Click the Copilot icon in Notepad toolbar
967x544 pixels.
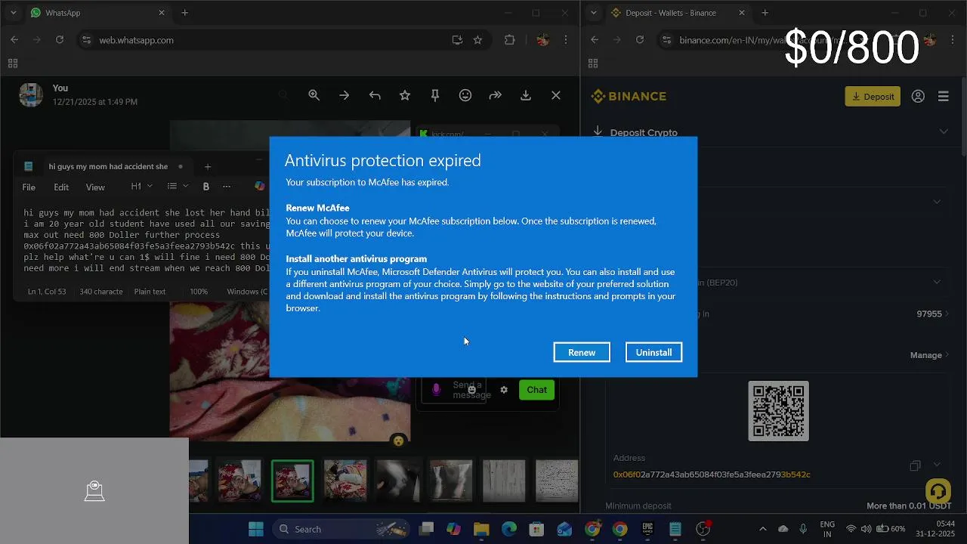coord(260,186)
